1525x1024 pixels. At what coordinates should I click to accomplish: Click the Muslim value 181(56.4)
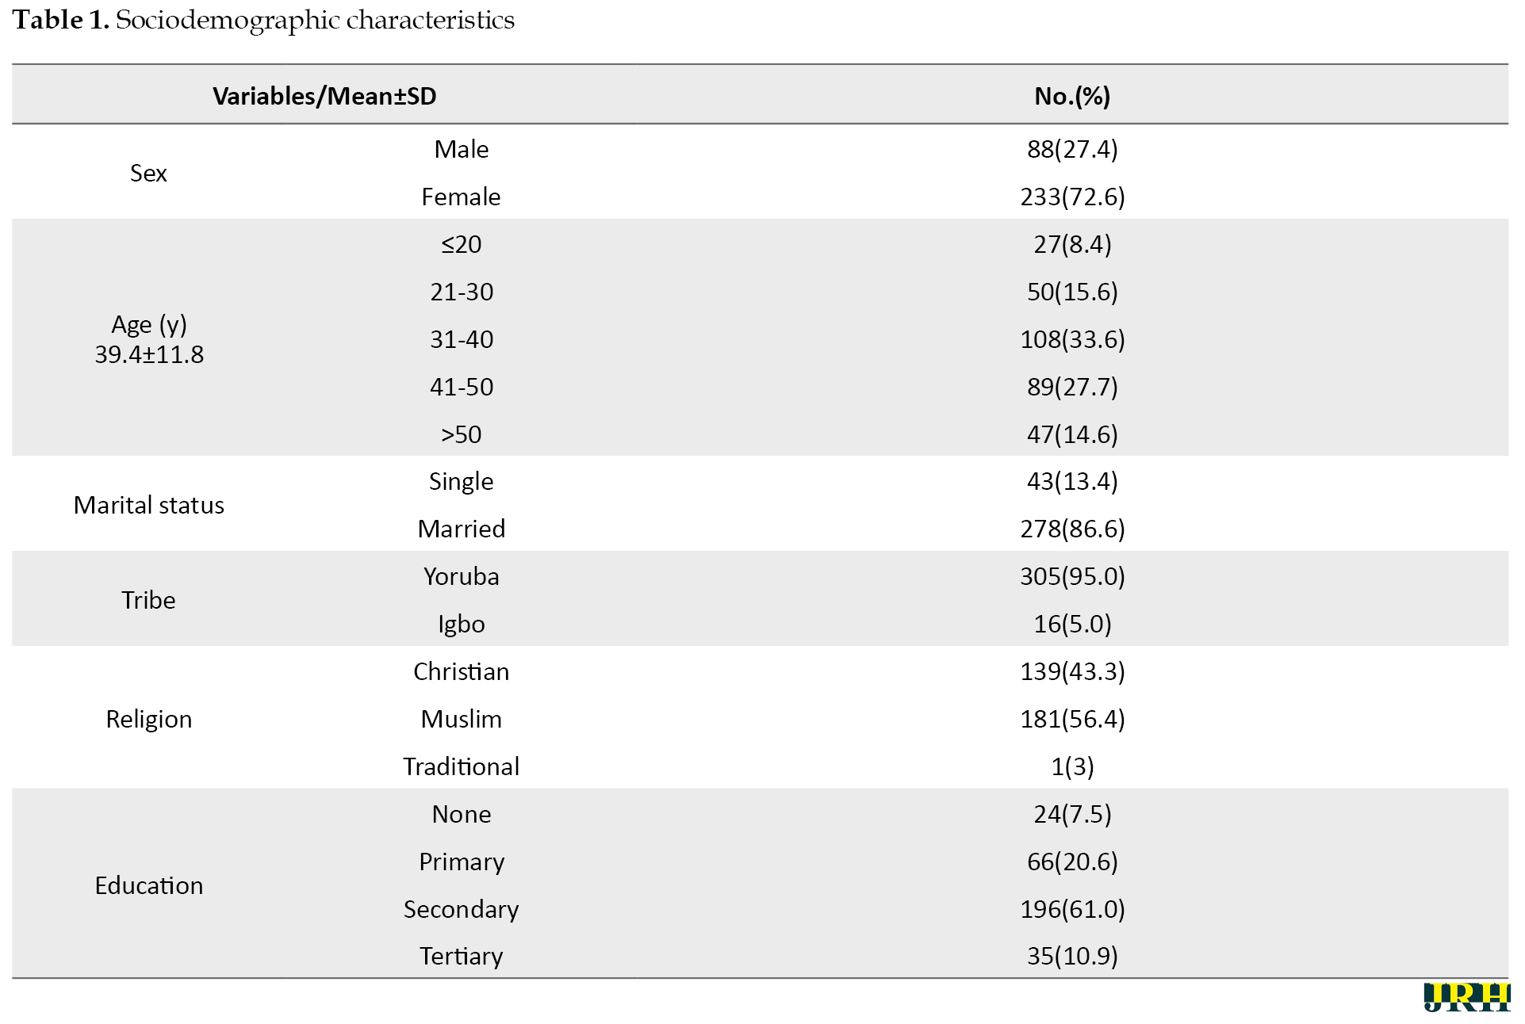[1072, 719]
